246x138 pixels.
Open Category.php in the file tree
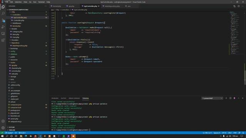click(17, 31)
